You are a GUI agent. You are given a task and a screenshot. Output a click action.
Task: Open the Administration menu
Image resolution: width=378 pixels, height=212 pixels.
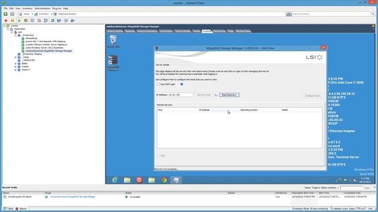43,8
